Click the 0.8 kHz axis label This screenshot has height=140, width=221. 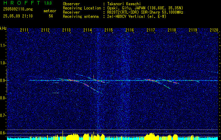[3, 98]
